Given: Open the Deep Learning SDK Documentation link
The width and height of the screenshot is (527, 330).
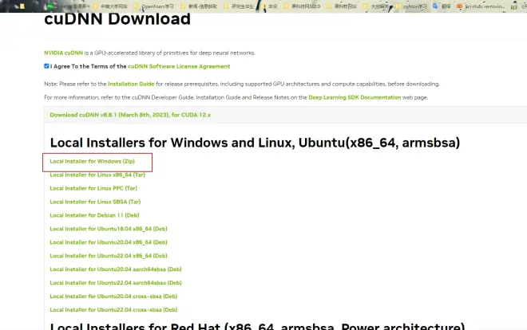Looking at the screenshot, I should (x=355, y=97).
